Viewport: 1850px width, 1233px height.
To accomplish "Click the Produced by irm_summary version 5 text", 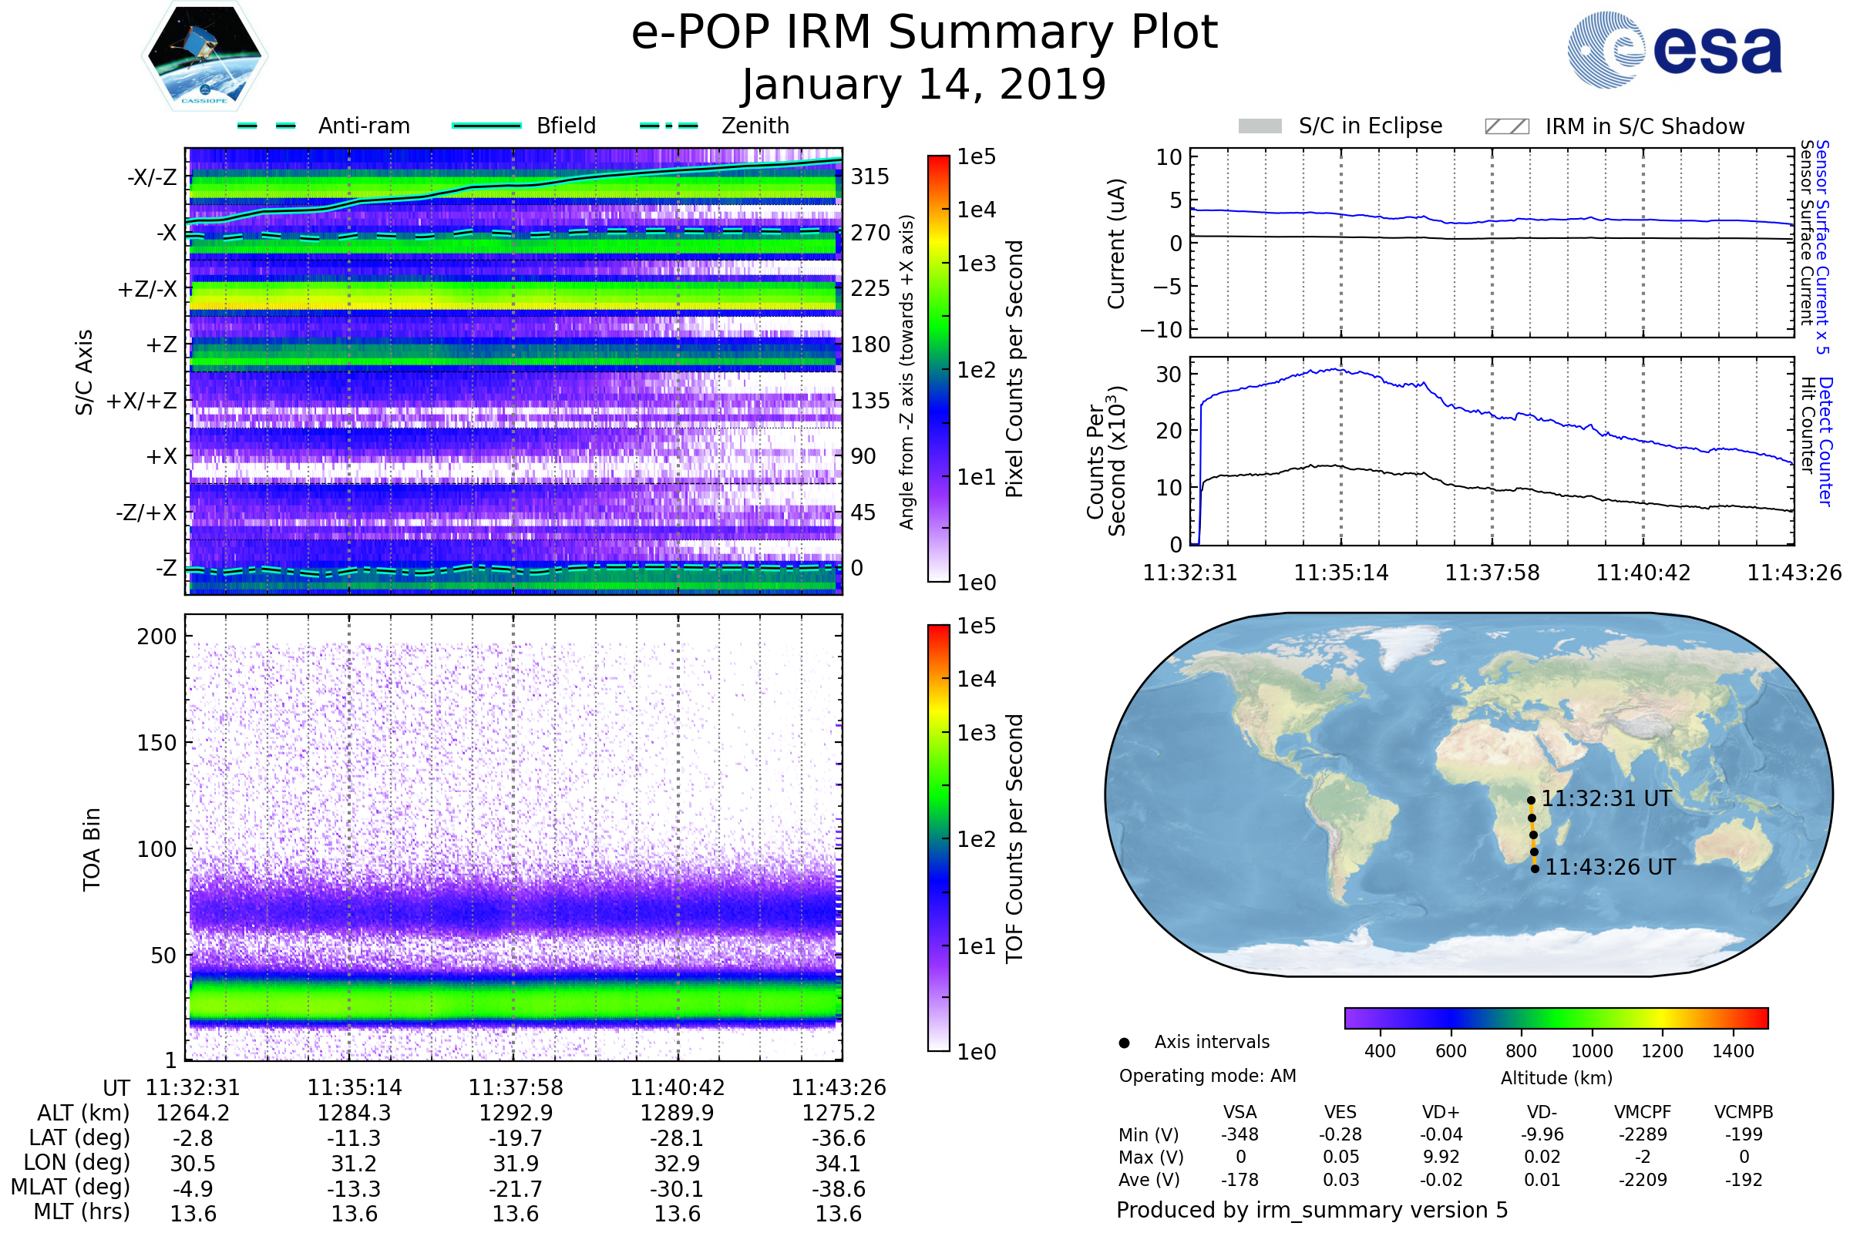I will pyautogui.click(x=1312, y=1210).
